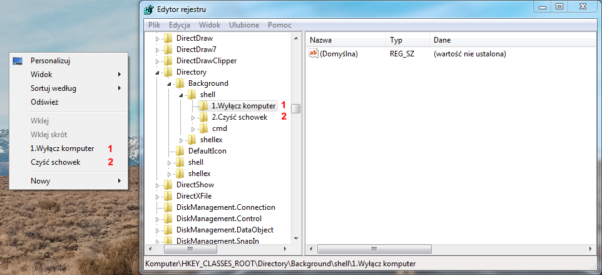Click tree pane scroll up arrow
The height and width of the screenshot is (275, 602).
(295, 38)
